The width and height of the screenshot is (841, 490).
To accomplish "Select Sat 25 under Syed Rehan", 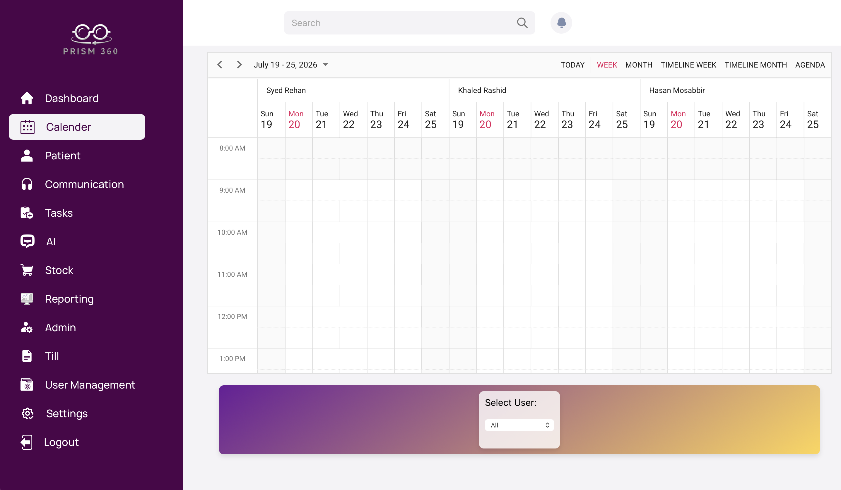I will point(435,120).
